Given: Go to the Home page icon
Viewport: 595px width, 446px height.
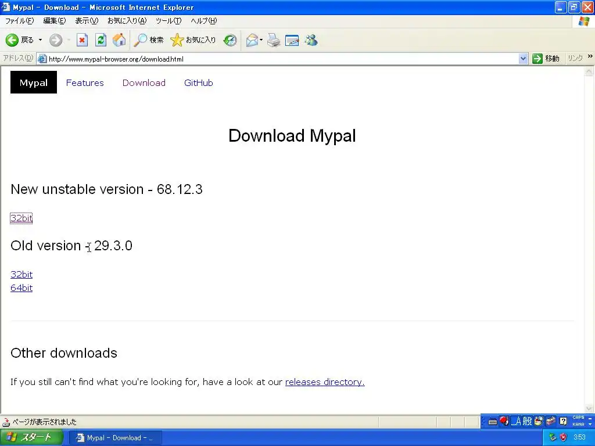Looking at the screenshot, I should pos(119,40).
